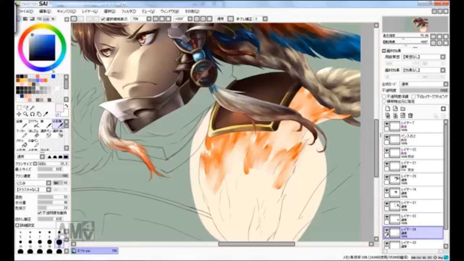Choose the watercolor brush tool
This screenshot has width=464, height=261.
click(x=58, y=124)
